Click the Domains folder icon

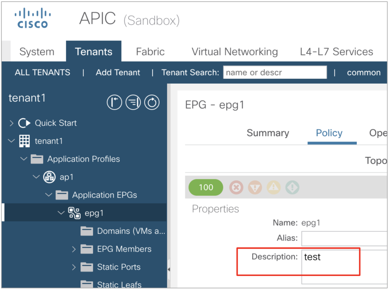point(87,231)
